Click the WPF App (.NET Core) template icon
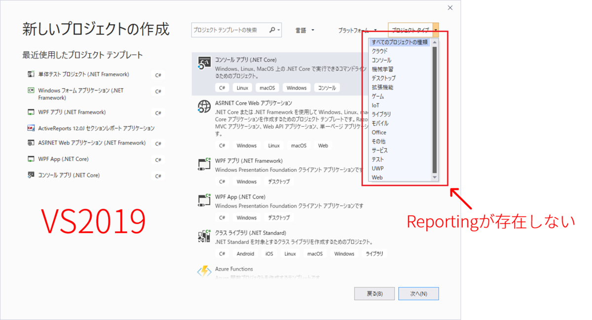Viewport: 592px width, 320px height. click(x=204, y=200)
